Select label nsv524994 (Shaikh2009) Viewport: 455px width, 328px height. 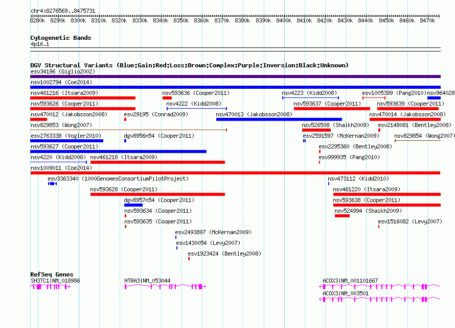[368, 211]
